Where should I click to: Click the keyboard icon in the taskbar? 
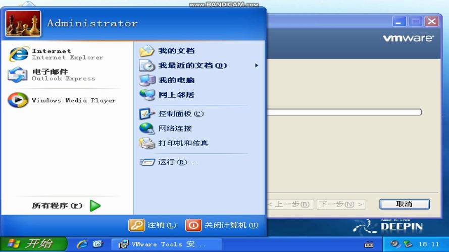pyautogui.click(x=369, y=244)
